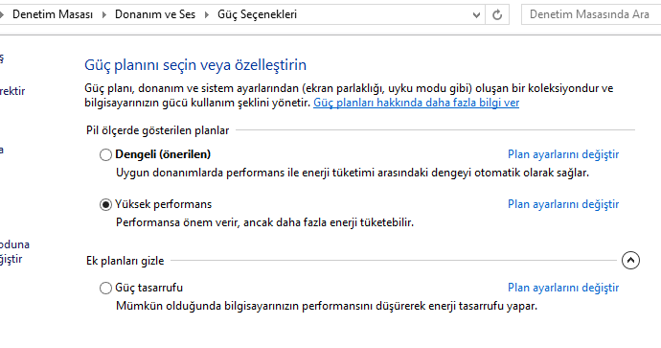The image size is (661, 348).
Task: Open the address bar history dropdown
Action: coord(476,15)
